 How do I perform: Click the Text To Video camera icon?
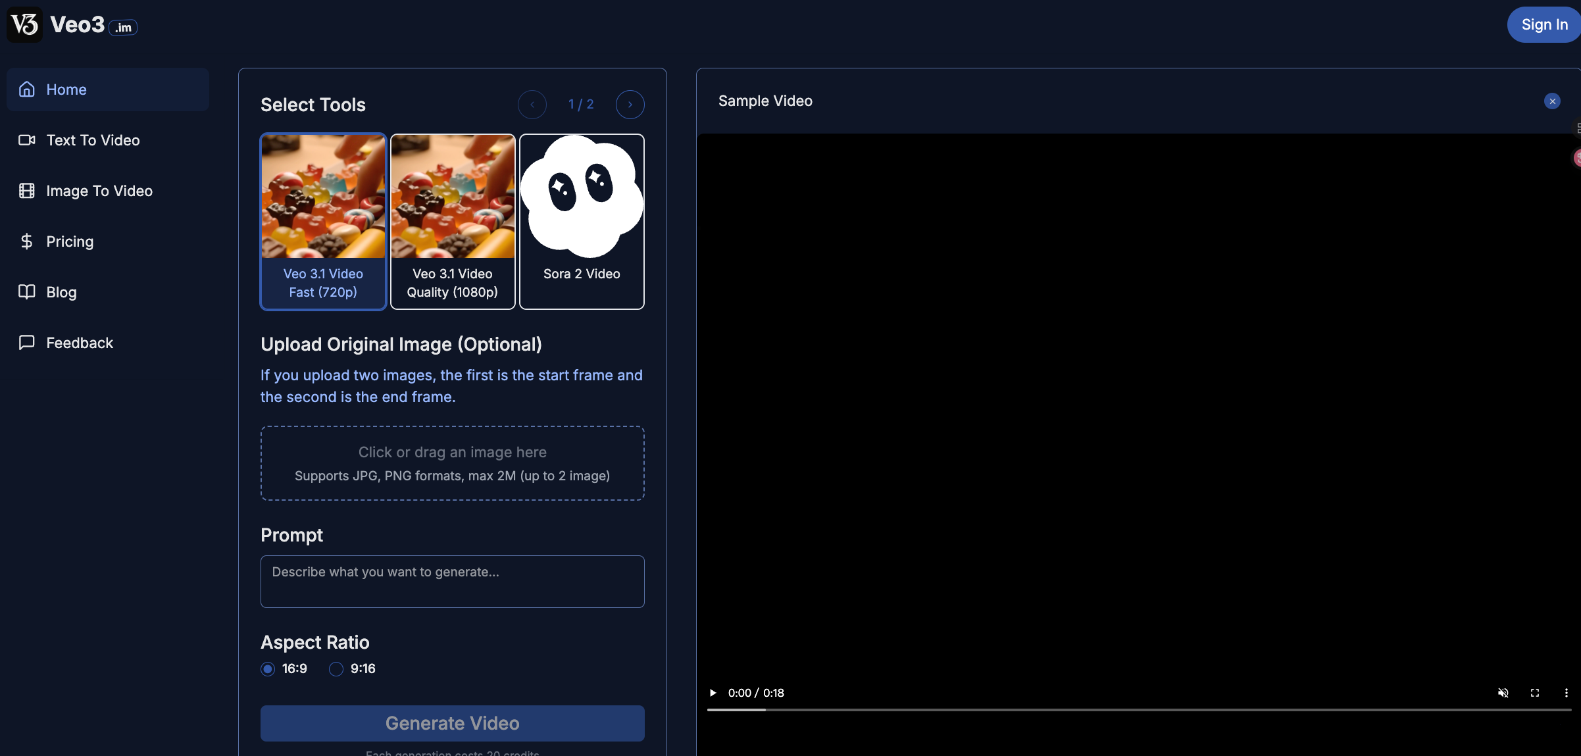click(x=26, y=140)
